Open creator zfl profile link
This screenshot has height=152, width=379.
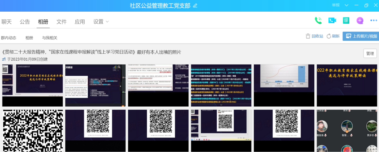pos(4,59)
